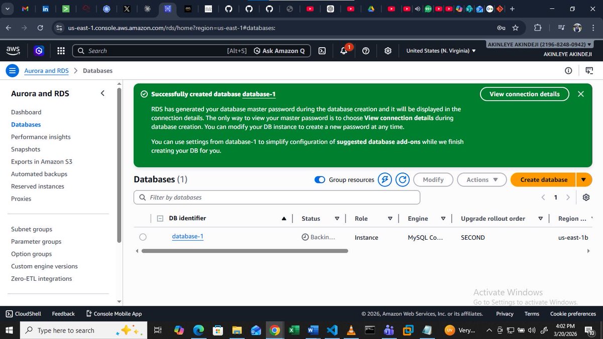Open Automated backups in the sidebar
Screen dimensions: 603x339
click(x=39, y=174)
